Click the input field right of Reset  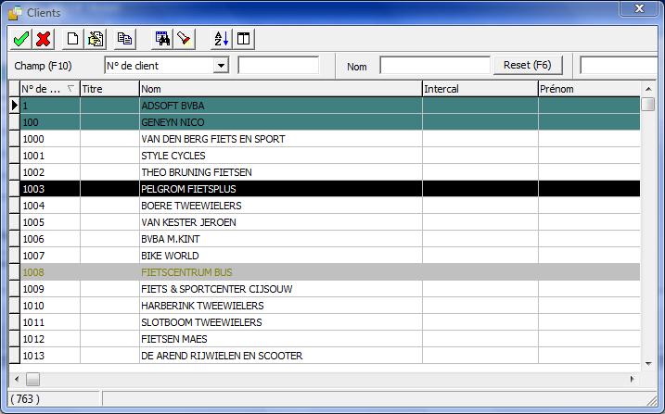(619, 66)
